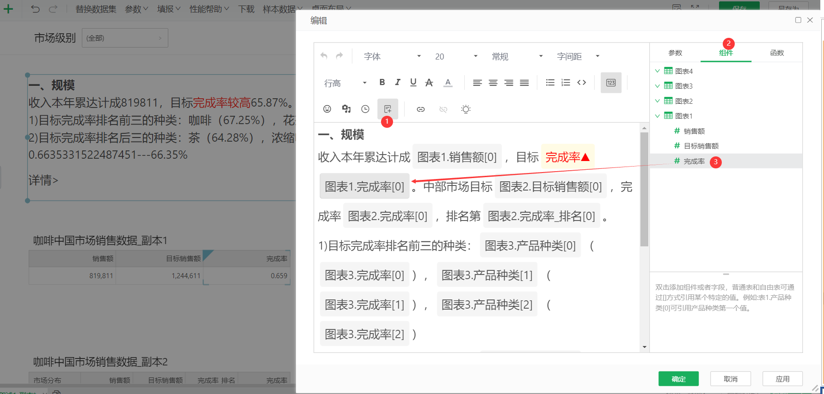Insert time with clock icon

(x=365, y=109)
